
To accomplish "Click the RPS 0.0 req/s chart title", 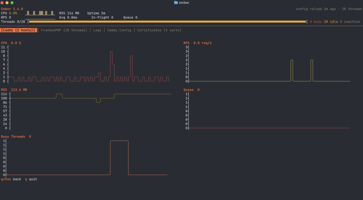I will [x=197, y=43].
